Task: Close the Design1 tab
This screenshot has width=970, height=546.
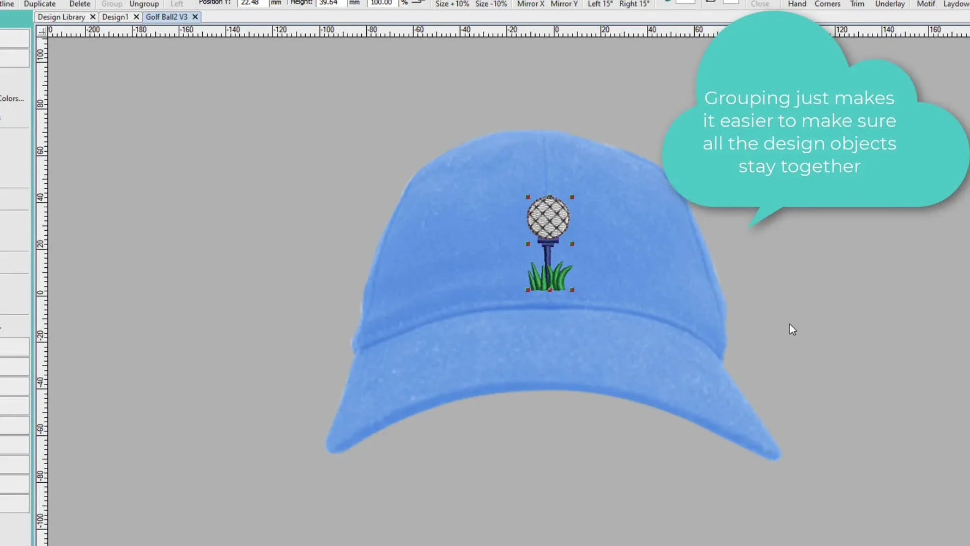Action: coord(136,17)
